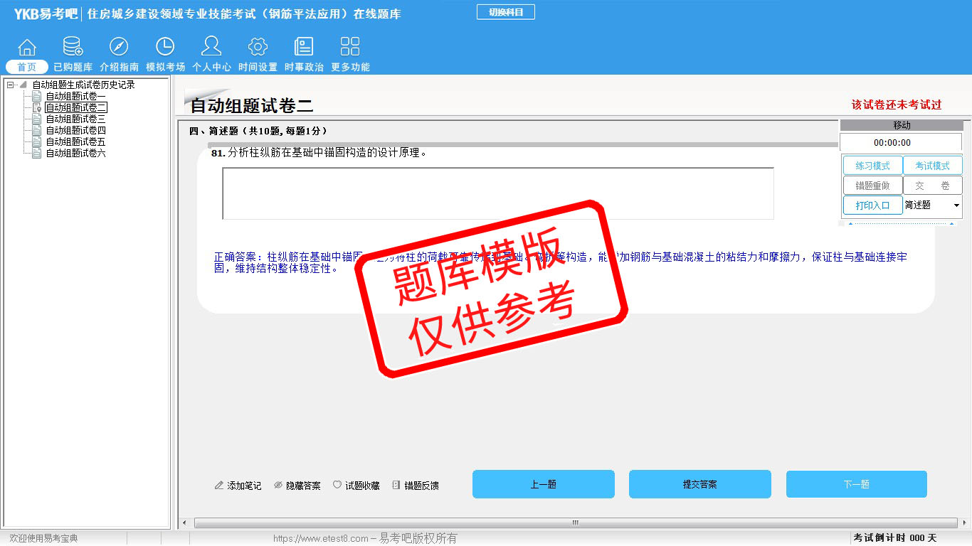Open the 介绍指南 compass icon
The width and height of the screenshot is (972, 546).
[x=119, y=48]
